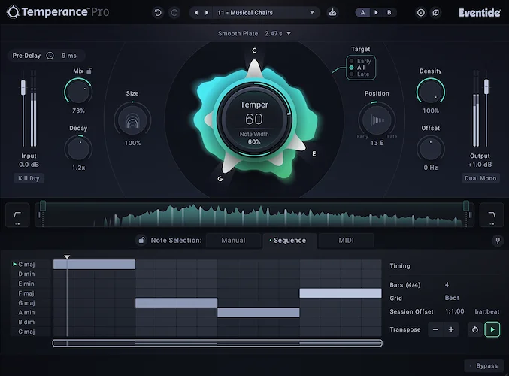The width and height of the screenshot is (509, 376).
Task: Toggle the Bypass button
Action: pos(483,366)
